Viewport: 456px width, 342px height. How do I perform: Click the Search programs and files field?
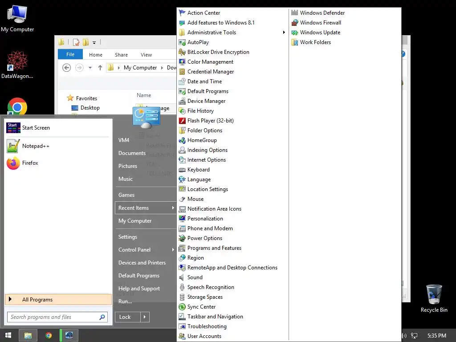57,317
